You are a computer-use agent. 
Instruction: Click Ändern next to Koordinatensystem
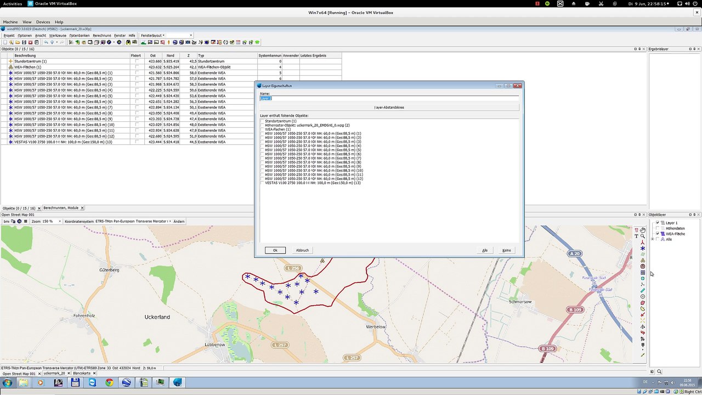(179, 221)
